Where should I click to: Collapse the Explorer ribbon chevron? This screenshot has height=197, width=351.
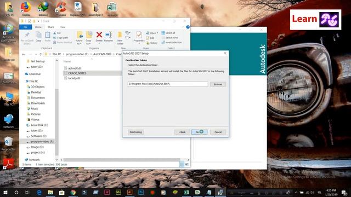click(183, 27)
